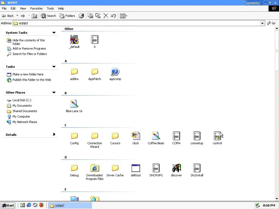Click Make a new folder here
This screenshot has height=209, width=279.
click(28, 74)
